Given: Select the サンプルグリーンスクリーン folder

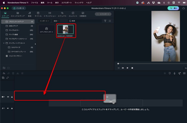Looking at the screenshot, I should point(18,39).
